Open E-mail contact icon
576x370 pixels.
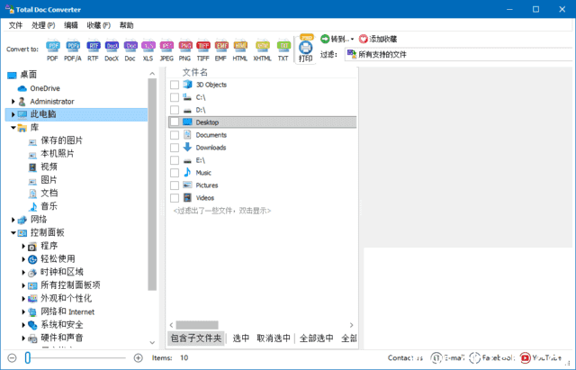pos(436,357)
